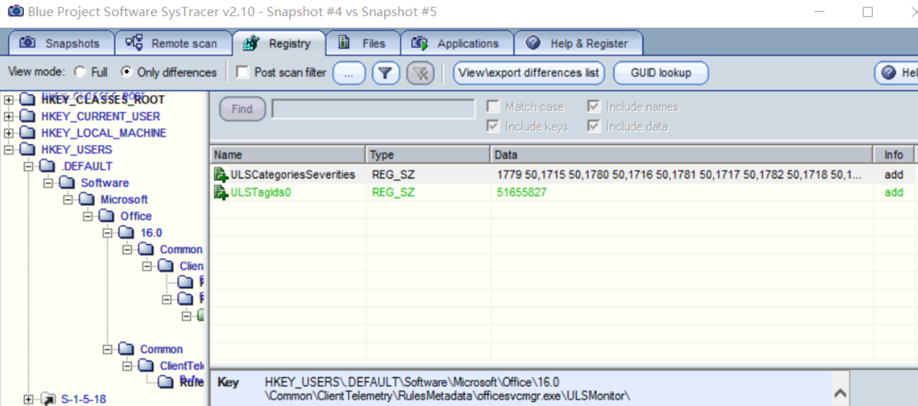Click the Registry tab icon
This screenshot has width=918, height=406.
point(251,43)
